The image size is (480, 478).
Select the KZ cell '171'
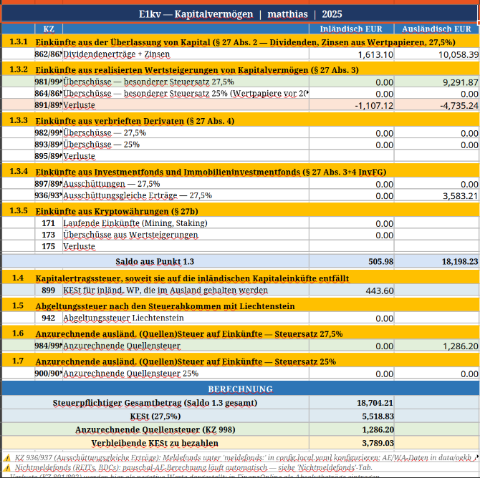click(49, 223)
